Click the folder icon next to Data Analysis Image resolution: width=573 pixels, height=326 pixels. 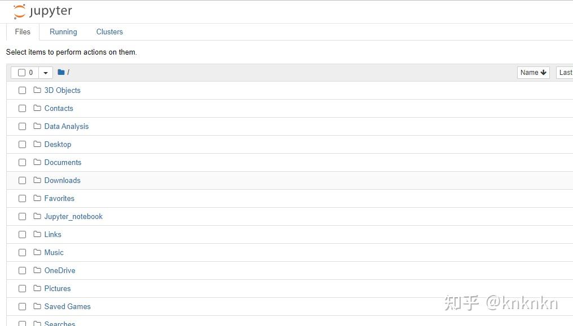pyautogui.click(x=37, y=126)
